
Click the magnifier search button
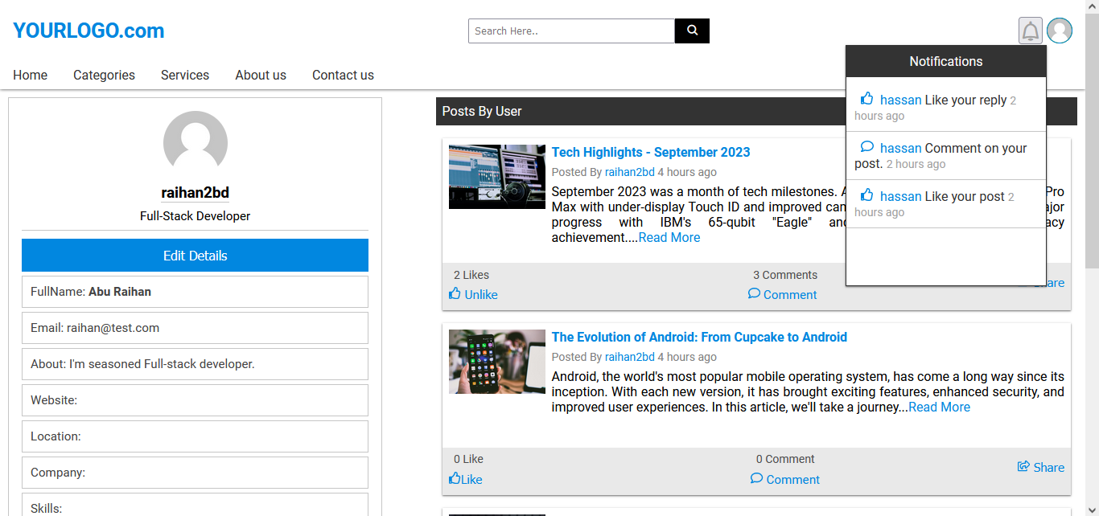click(x=692, y=31)
